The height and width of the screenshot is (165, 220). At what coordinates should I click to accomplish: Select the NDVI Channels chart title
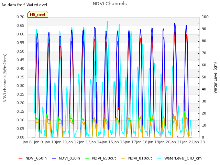point(110,4)
